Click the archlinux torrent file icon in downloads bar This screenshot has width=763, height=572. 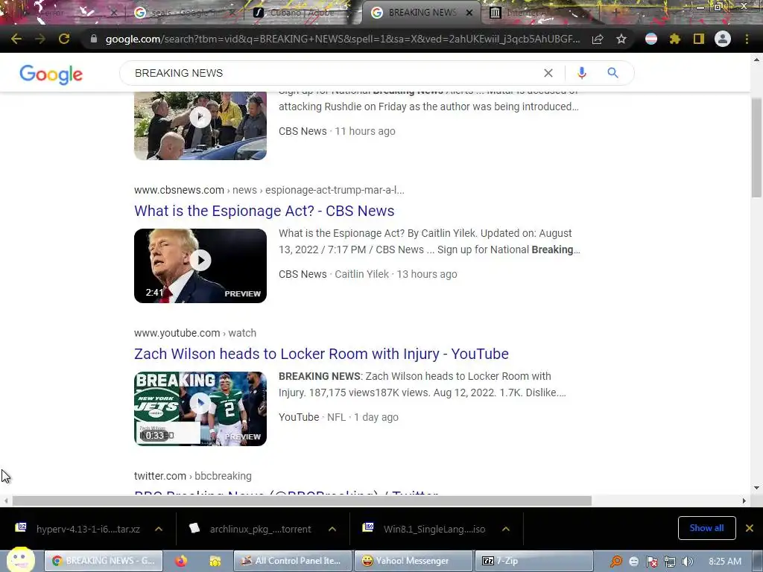(x=194, y=528)
